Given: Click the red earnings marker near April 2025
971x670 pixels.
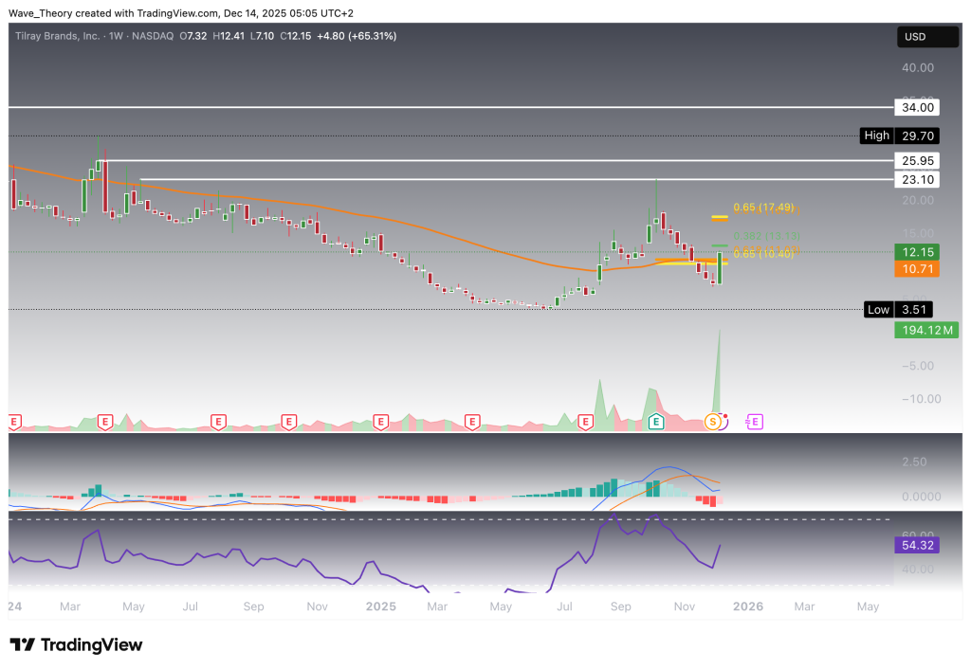Looking at the screenshot, I should (x=471, y=421).
